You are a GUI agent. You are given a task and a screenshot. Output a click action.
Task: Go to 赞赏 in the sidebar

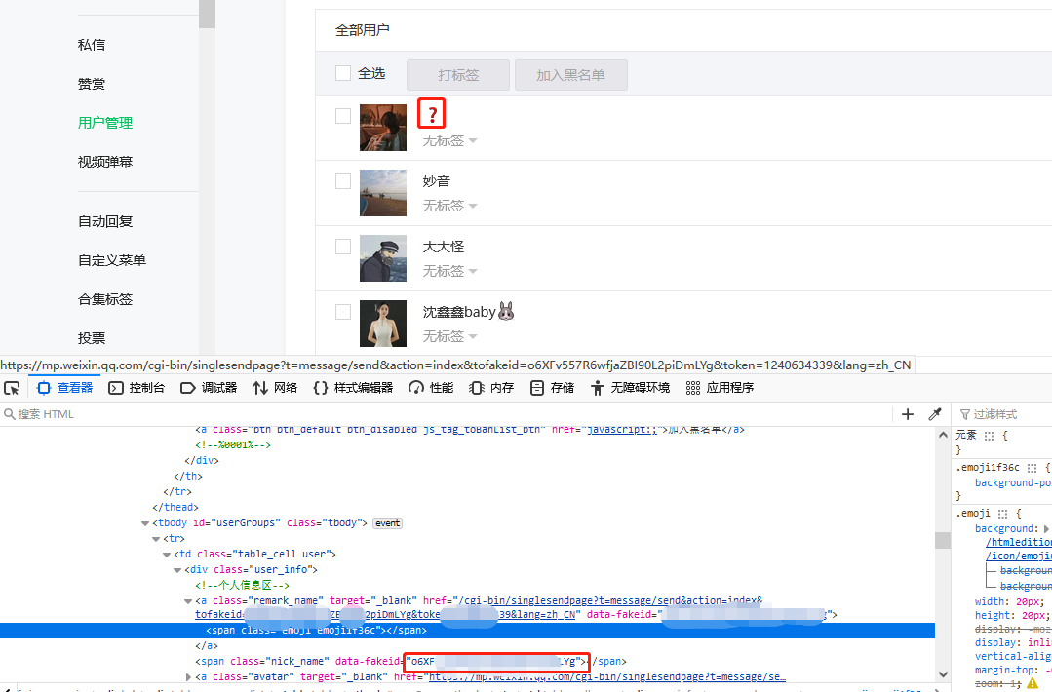92,84
